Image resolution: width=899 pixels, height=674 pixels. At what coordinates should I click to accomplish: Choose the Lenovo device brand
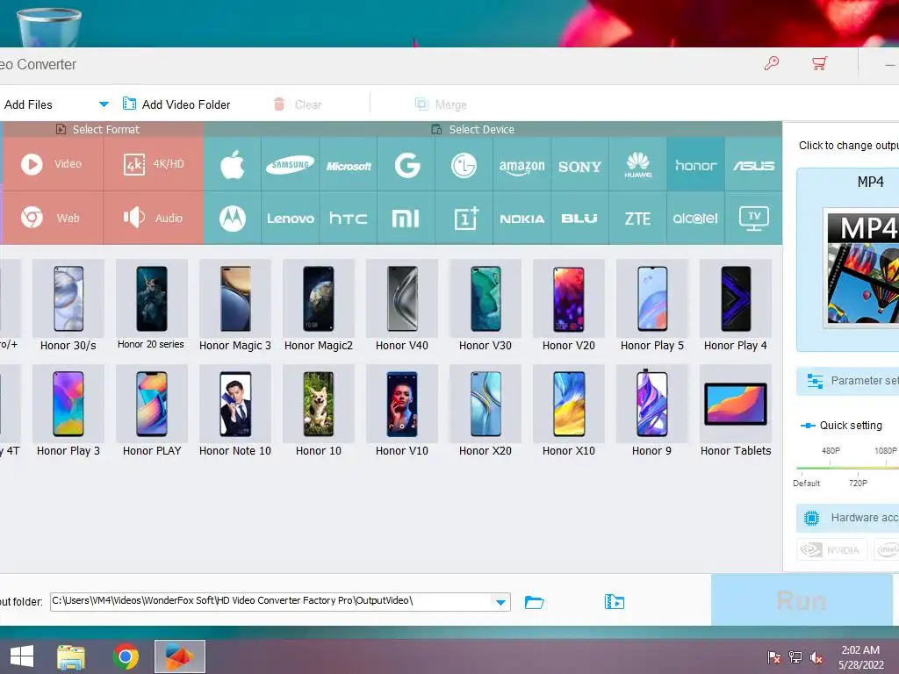coord(290,219)
